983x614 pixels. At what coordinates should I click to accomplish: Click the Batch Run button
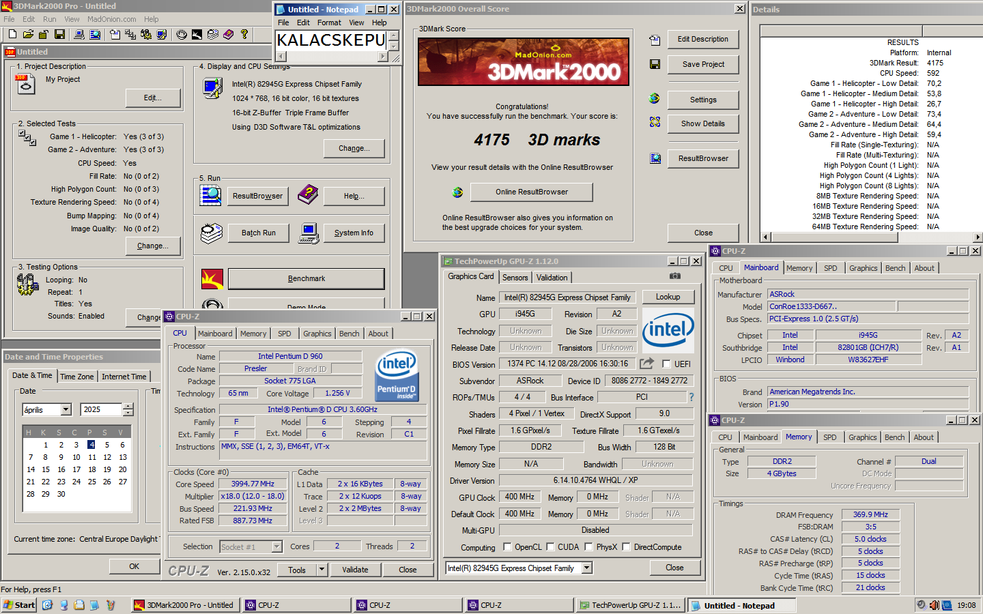259,233
